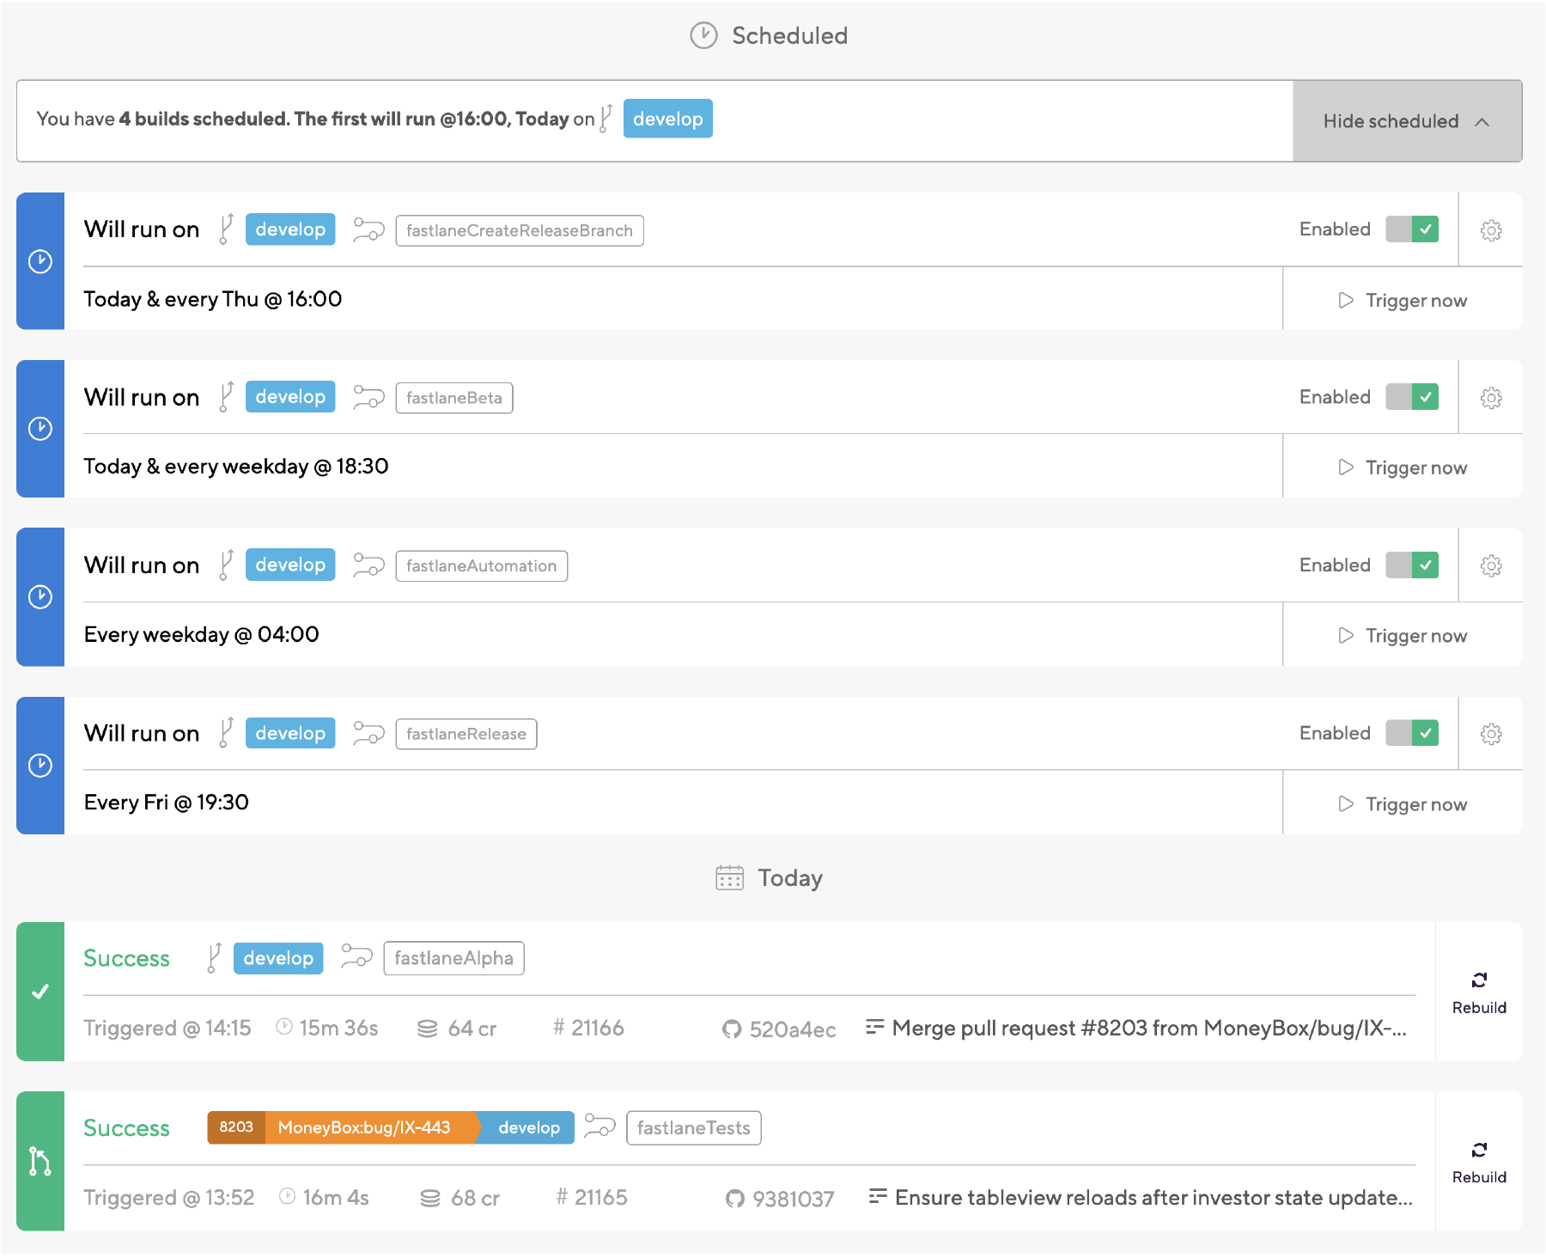Viewport: 1546px width, 1258px height.
Task: Toggle off the fastlaneAutomation schedule
Action: click(1411, 565)
